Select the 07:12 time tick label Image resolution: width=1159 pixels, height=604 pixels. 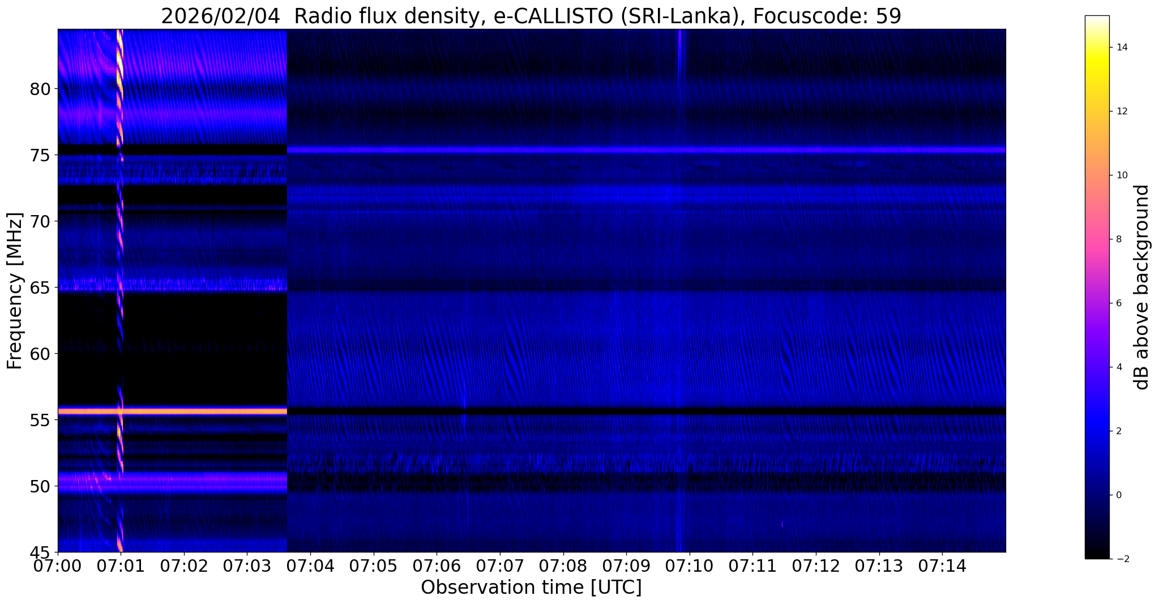tap(816, 566)
